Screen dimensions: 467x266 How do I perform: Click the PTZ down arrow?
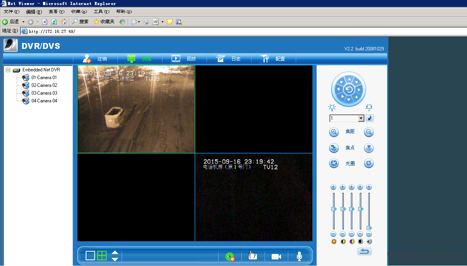coord(349,100)
